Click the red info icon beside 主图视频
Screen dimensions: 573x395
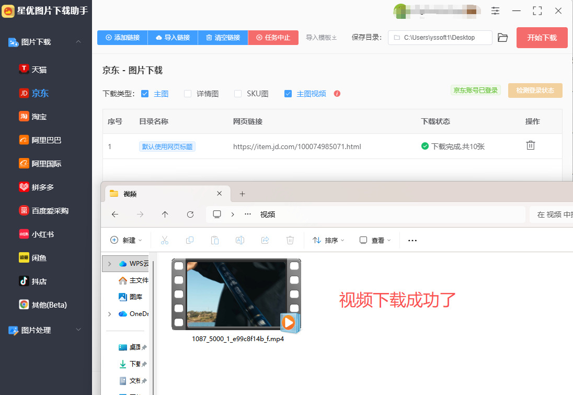tap(337, 94)
